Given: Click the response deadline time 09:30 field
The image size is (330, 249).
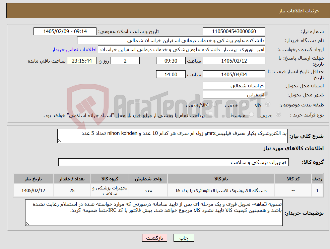Looking at the screenshot, I should tap(171, 61).
